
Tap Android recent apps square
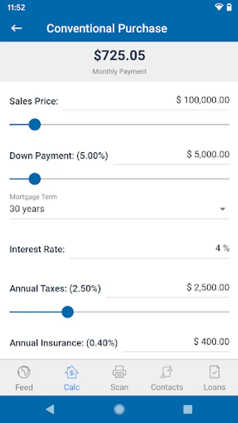[188, 409]
